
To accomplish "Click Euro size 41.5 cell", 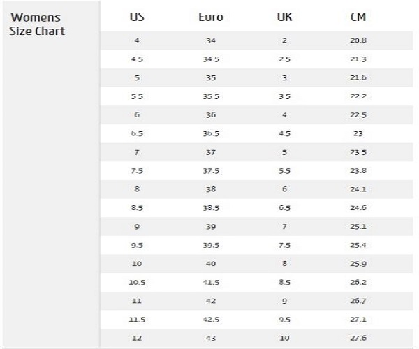I will pyautogui.click(x=211, y=283).
